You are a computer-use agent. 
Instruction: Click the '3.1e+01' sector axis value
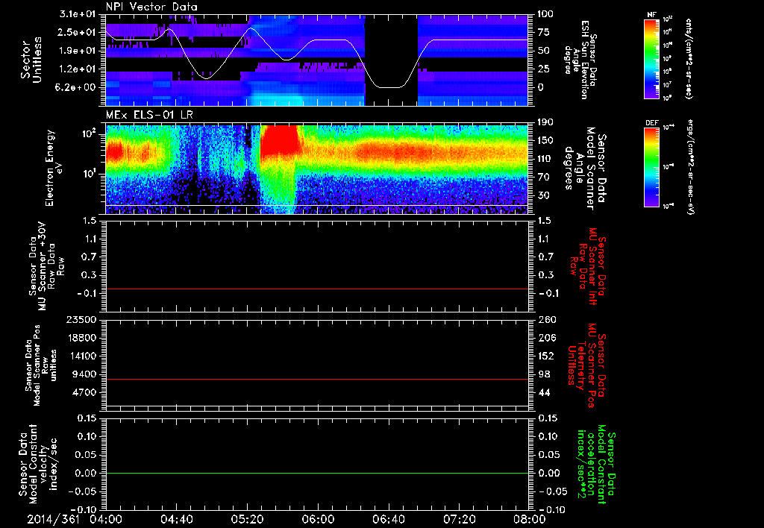tap(78, 14)
